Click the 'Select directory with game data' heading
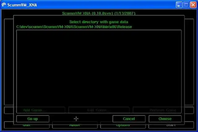198x132 pixels. tap(99, 22)
